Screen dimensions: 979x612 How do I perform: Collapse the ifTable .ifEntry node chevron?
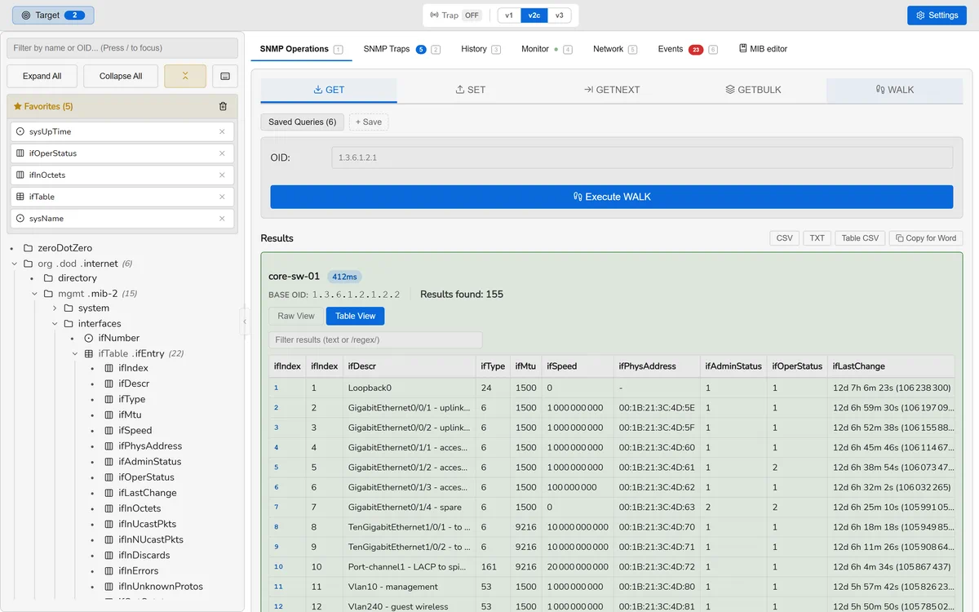tap(75, 354)
